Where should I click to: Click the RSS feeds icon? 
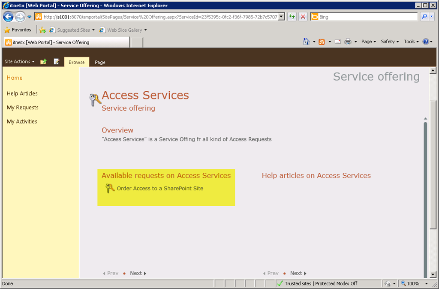click(x=322, y=42)
